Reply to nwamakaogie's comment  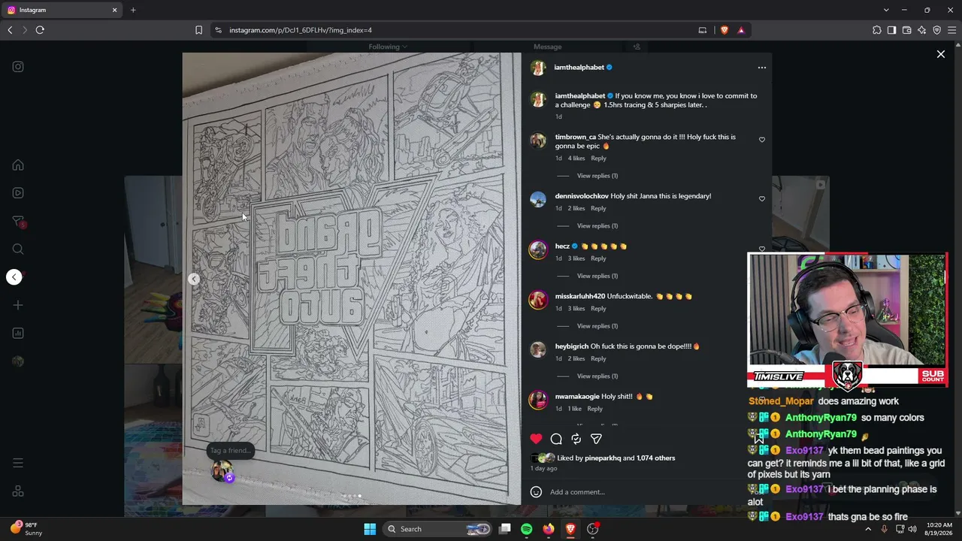[x=594, y=409]
